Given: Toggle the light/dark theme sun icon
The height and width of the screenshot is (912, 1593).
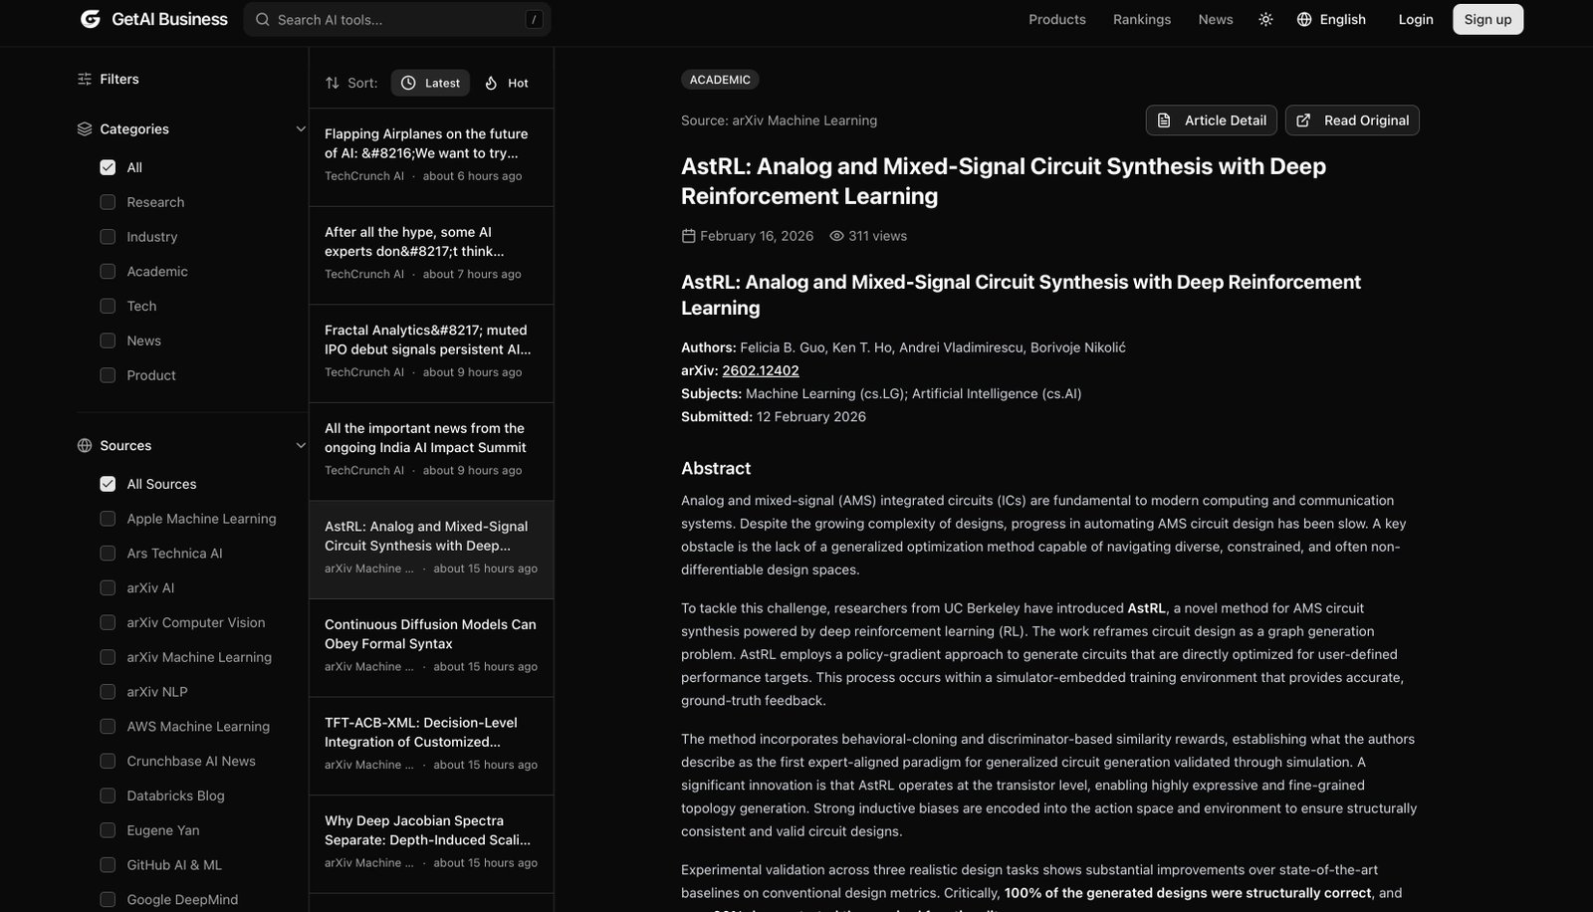Looking at the screenshot, I should [x=1265, y=19].
